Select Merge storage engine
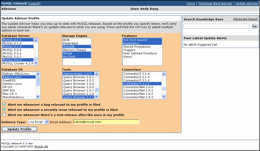 (77, 53)
